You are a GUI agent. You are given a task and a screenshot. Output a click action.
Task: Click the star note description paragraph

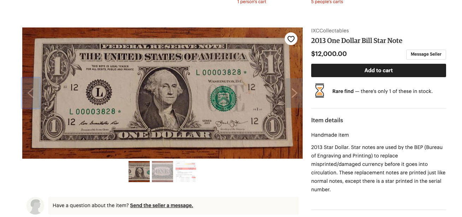click(x=378, y=168)
